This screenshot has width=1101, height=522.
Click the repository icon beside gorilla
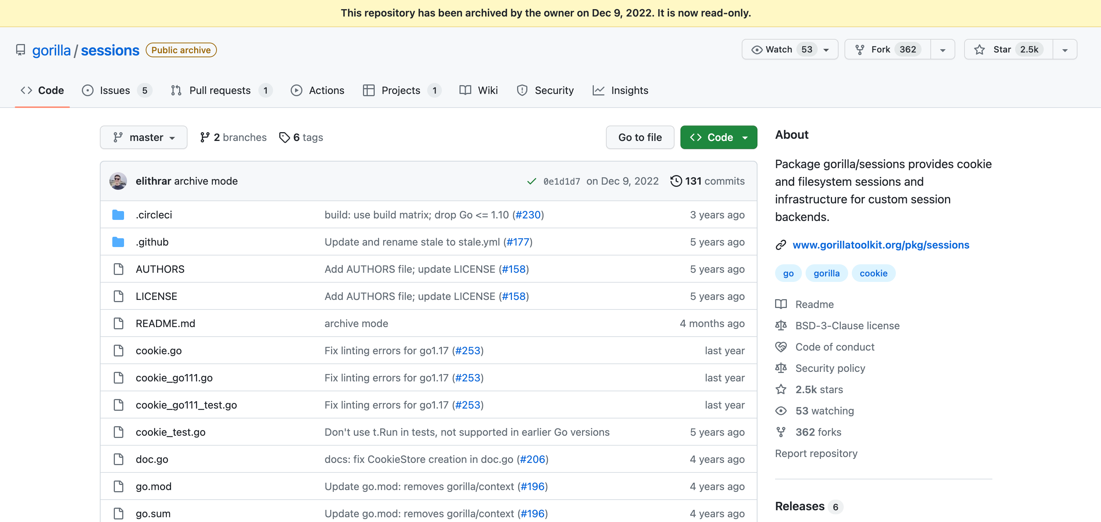click(20, 50)
